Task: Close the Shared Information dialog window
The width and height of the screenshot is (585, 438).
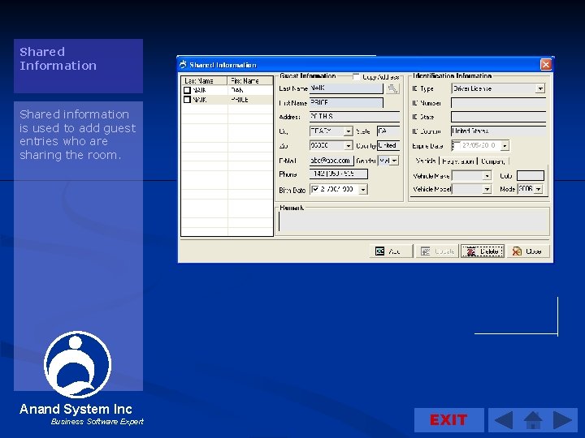Action: (x=546, y=65)
